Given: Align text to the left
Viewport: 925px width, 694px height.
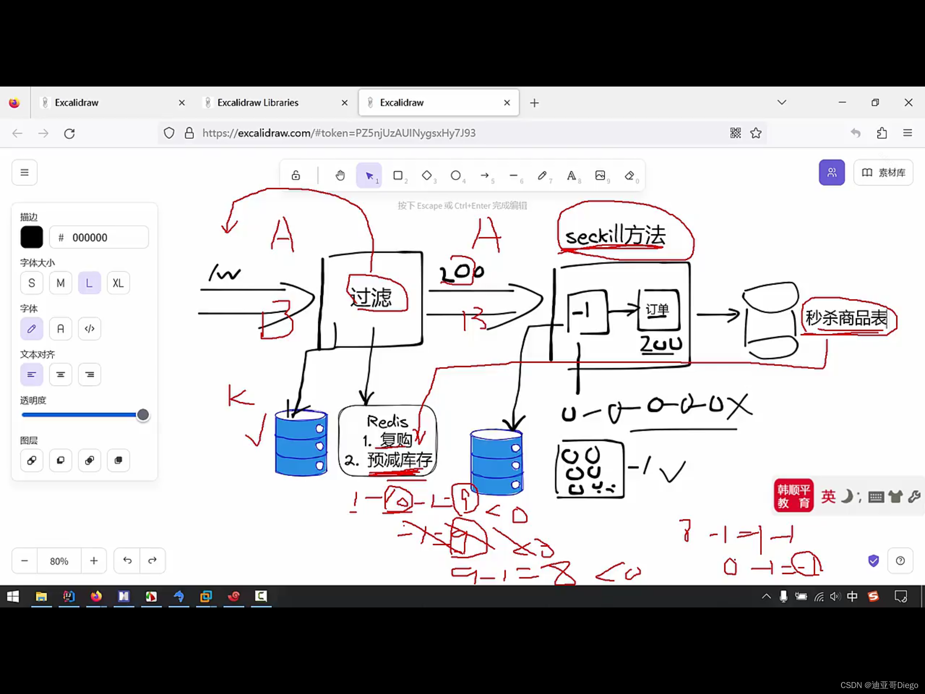Looking at the screenshot, I should pyautogui.click(x=32, y=374).
